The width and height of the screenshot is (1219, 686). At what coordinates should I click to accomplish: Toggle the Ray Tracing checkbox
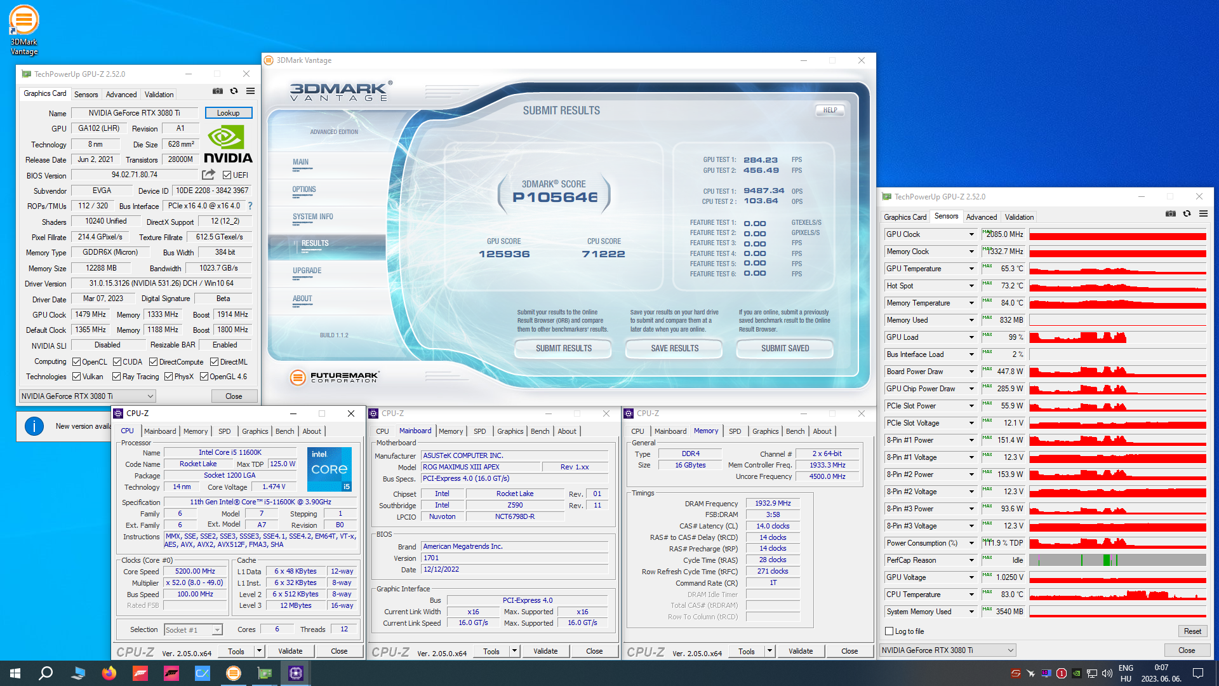pyautogui.click(x=117, y=377)
